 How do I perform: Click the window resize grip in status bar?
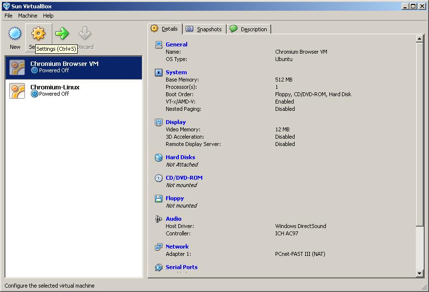click(x=425, y=288)
